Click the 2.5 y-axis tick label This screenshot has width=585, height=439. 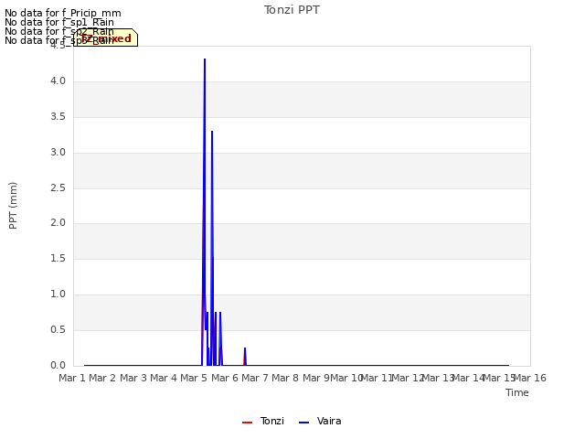point(58,187)
